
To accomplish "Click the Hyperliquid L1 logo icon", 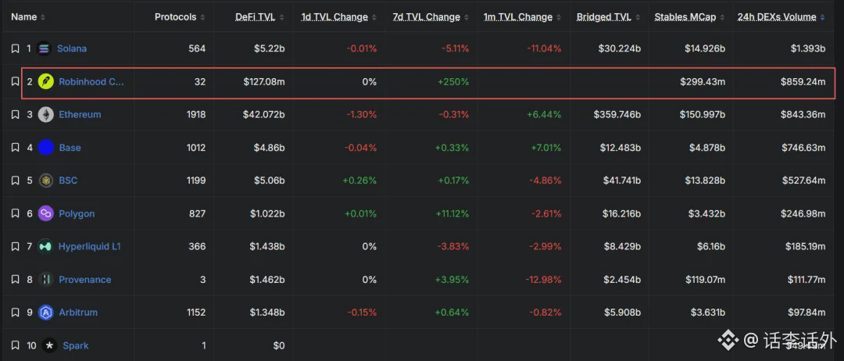I will 46,246.
